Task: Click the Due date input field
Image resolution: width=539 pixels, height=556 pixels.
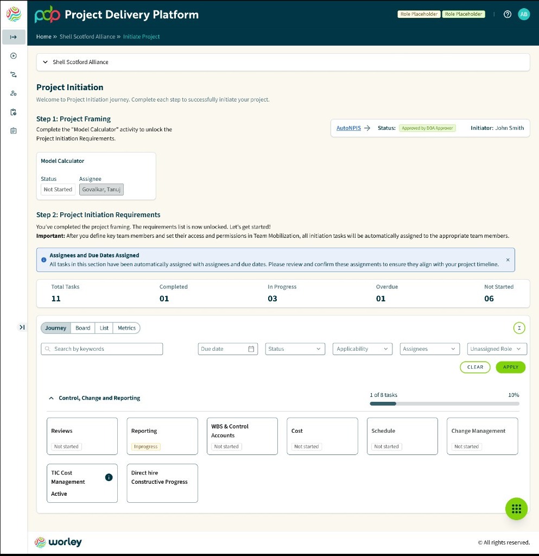Action: click(228, 349)
